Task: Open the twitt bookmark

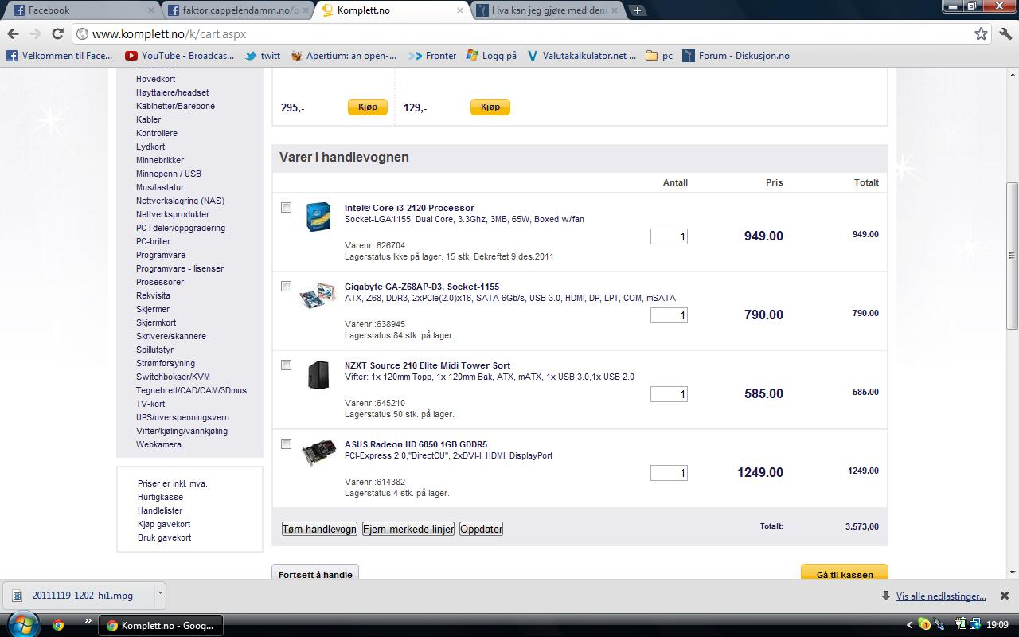Action: [x=263, y=56]
